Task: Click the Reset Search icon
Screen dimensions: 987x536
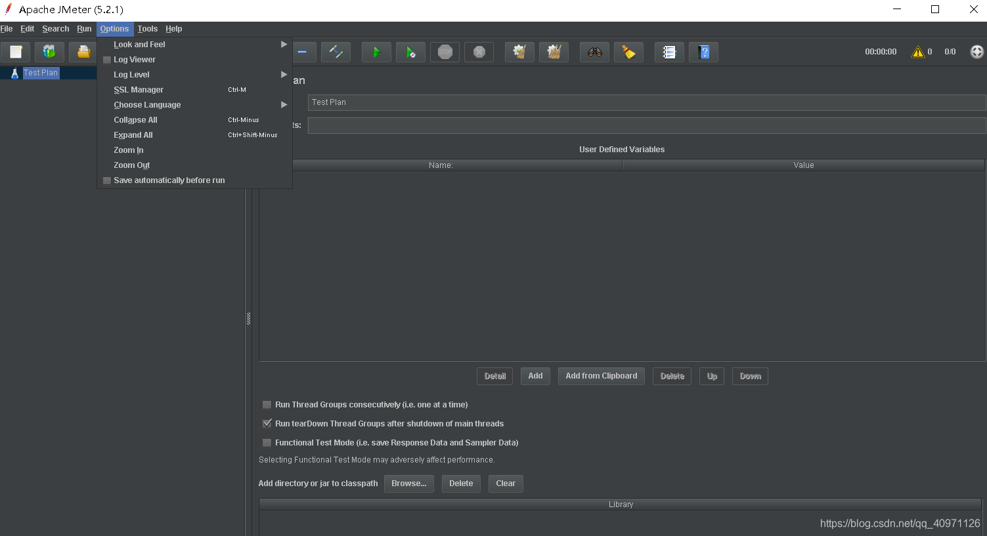Action: click(628, 52)
